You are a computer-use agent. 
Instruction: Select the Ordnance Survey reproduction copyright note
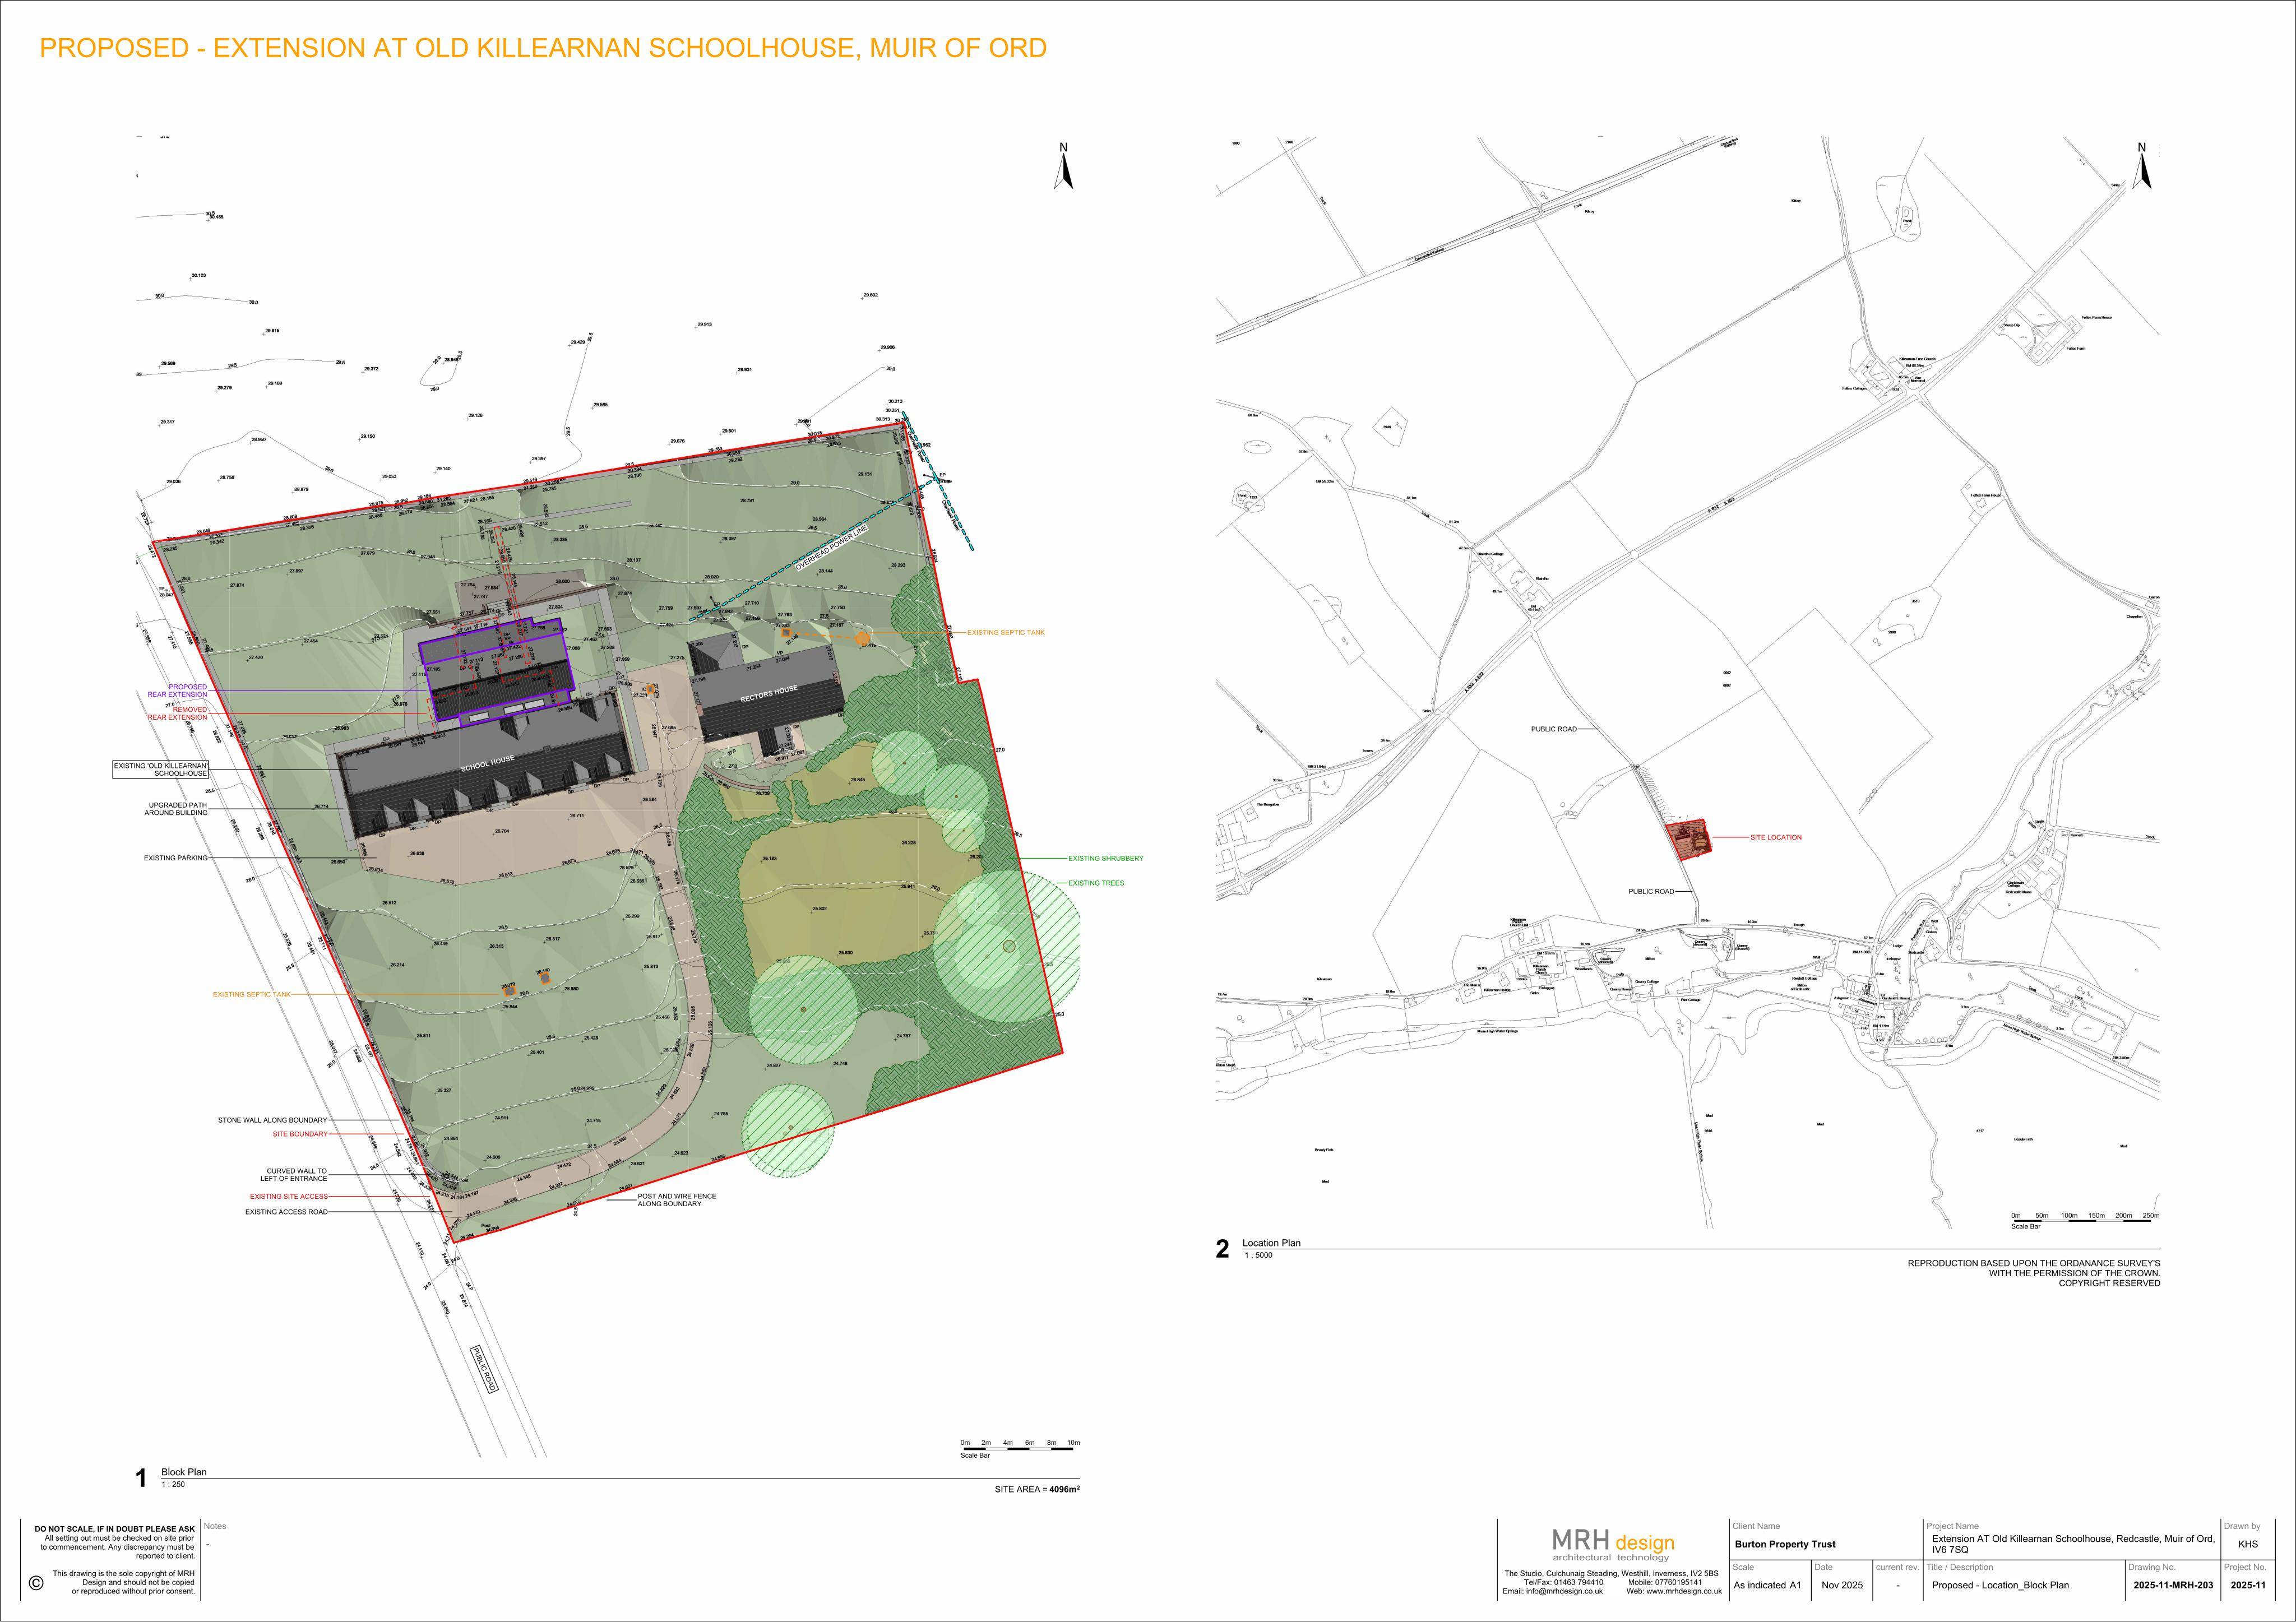pos(2034,1273)
